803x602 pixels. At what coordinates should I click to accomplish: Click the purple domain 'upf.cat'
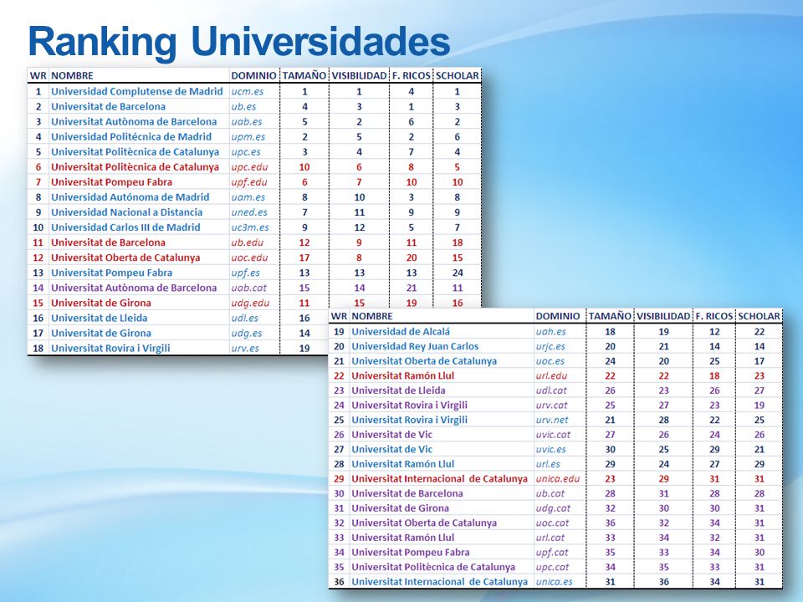coord(553,553)
